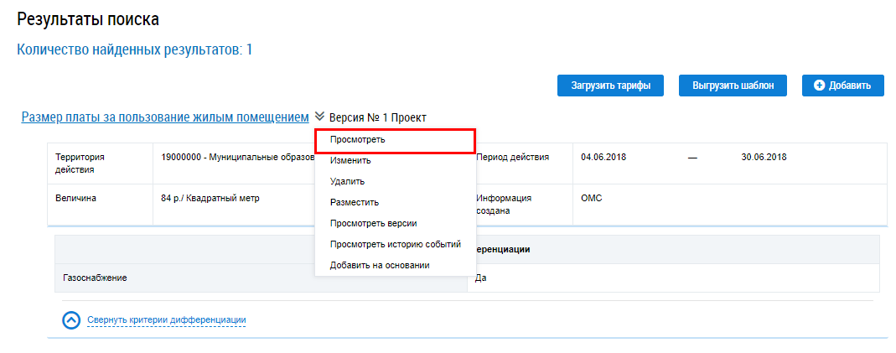
Task: Click the end date 30.06.2018
Action: (764, 158)
